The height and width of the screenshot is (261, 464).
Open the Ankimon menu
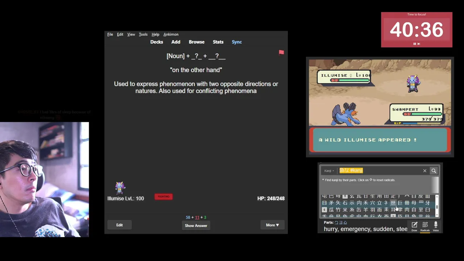coord(171,34)
